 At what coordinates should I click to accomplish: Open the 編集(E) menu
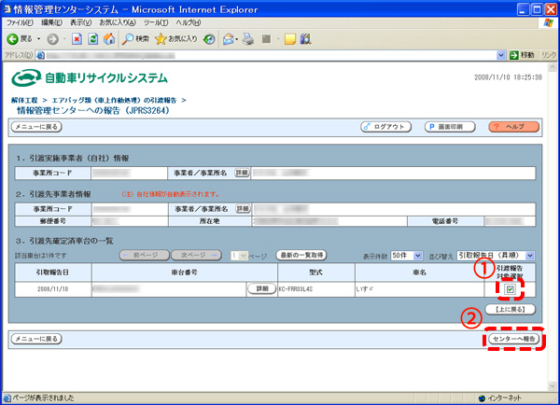[x=51, y=22]
